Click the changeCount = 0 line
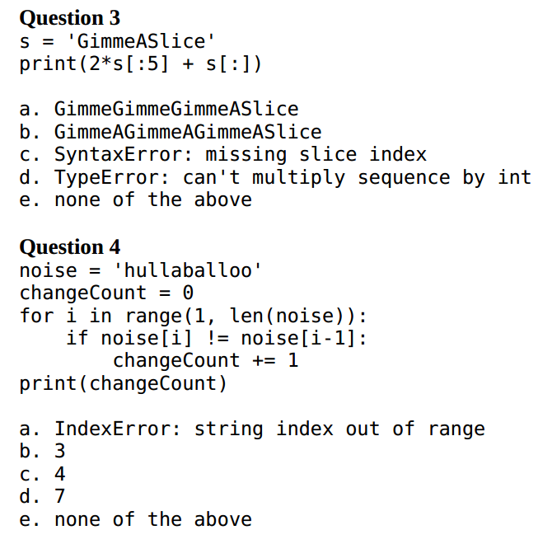552x544 pixels. (x=106, y=293)
